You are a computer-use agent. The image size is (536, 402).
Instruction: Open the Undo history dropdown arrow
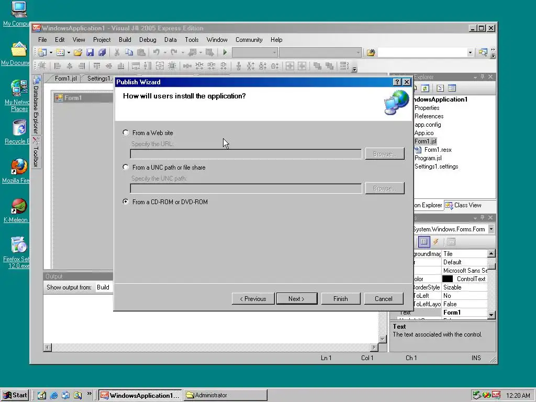165,52
